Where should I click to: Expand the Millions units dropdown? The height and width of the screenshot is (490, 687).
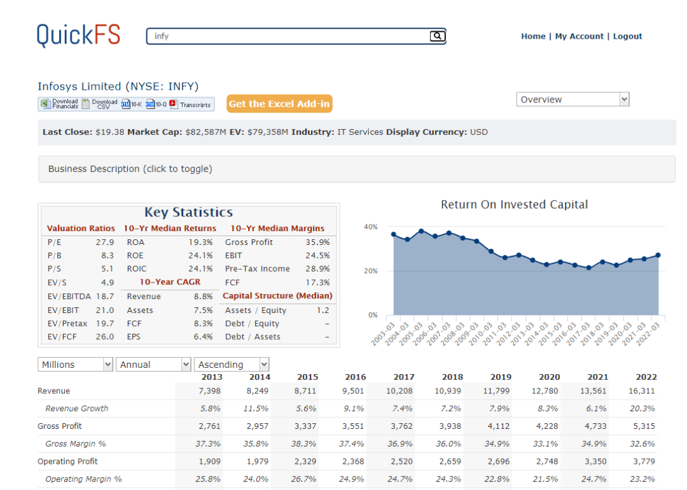tap(76, 365)
